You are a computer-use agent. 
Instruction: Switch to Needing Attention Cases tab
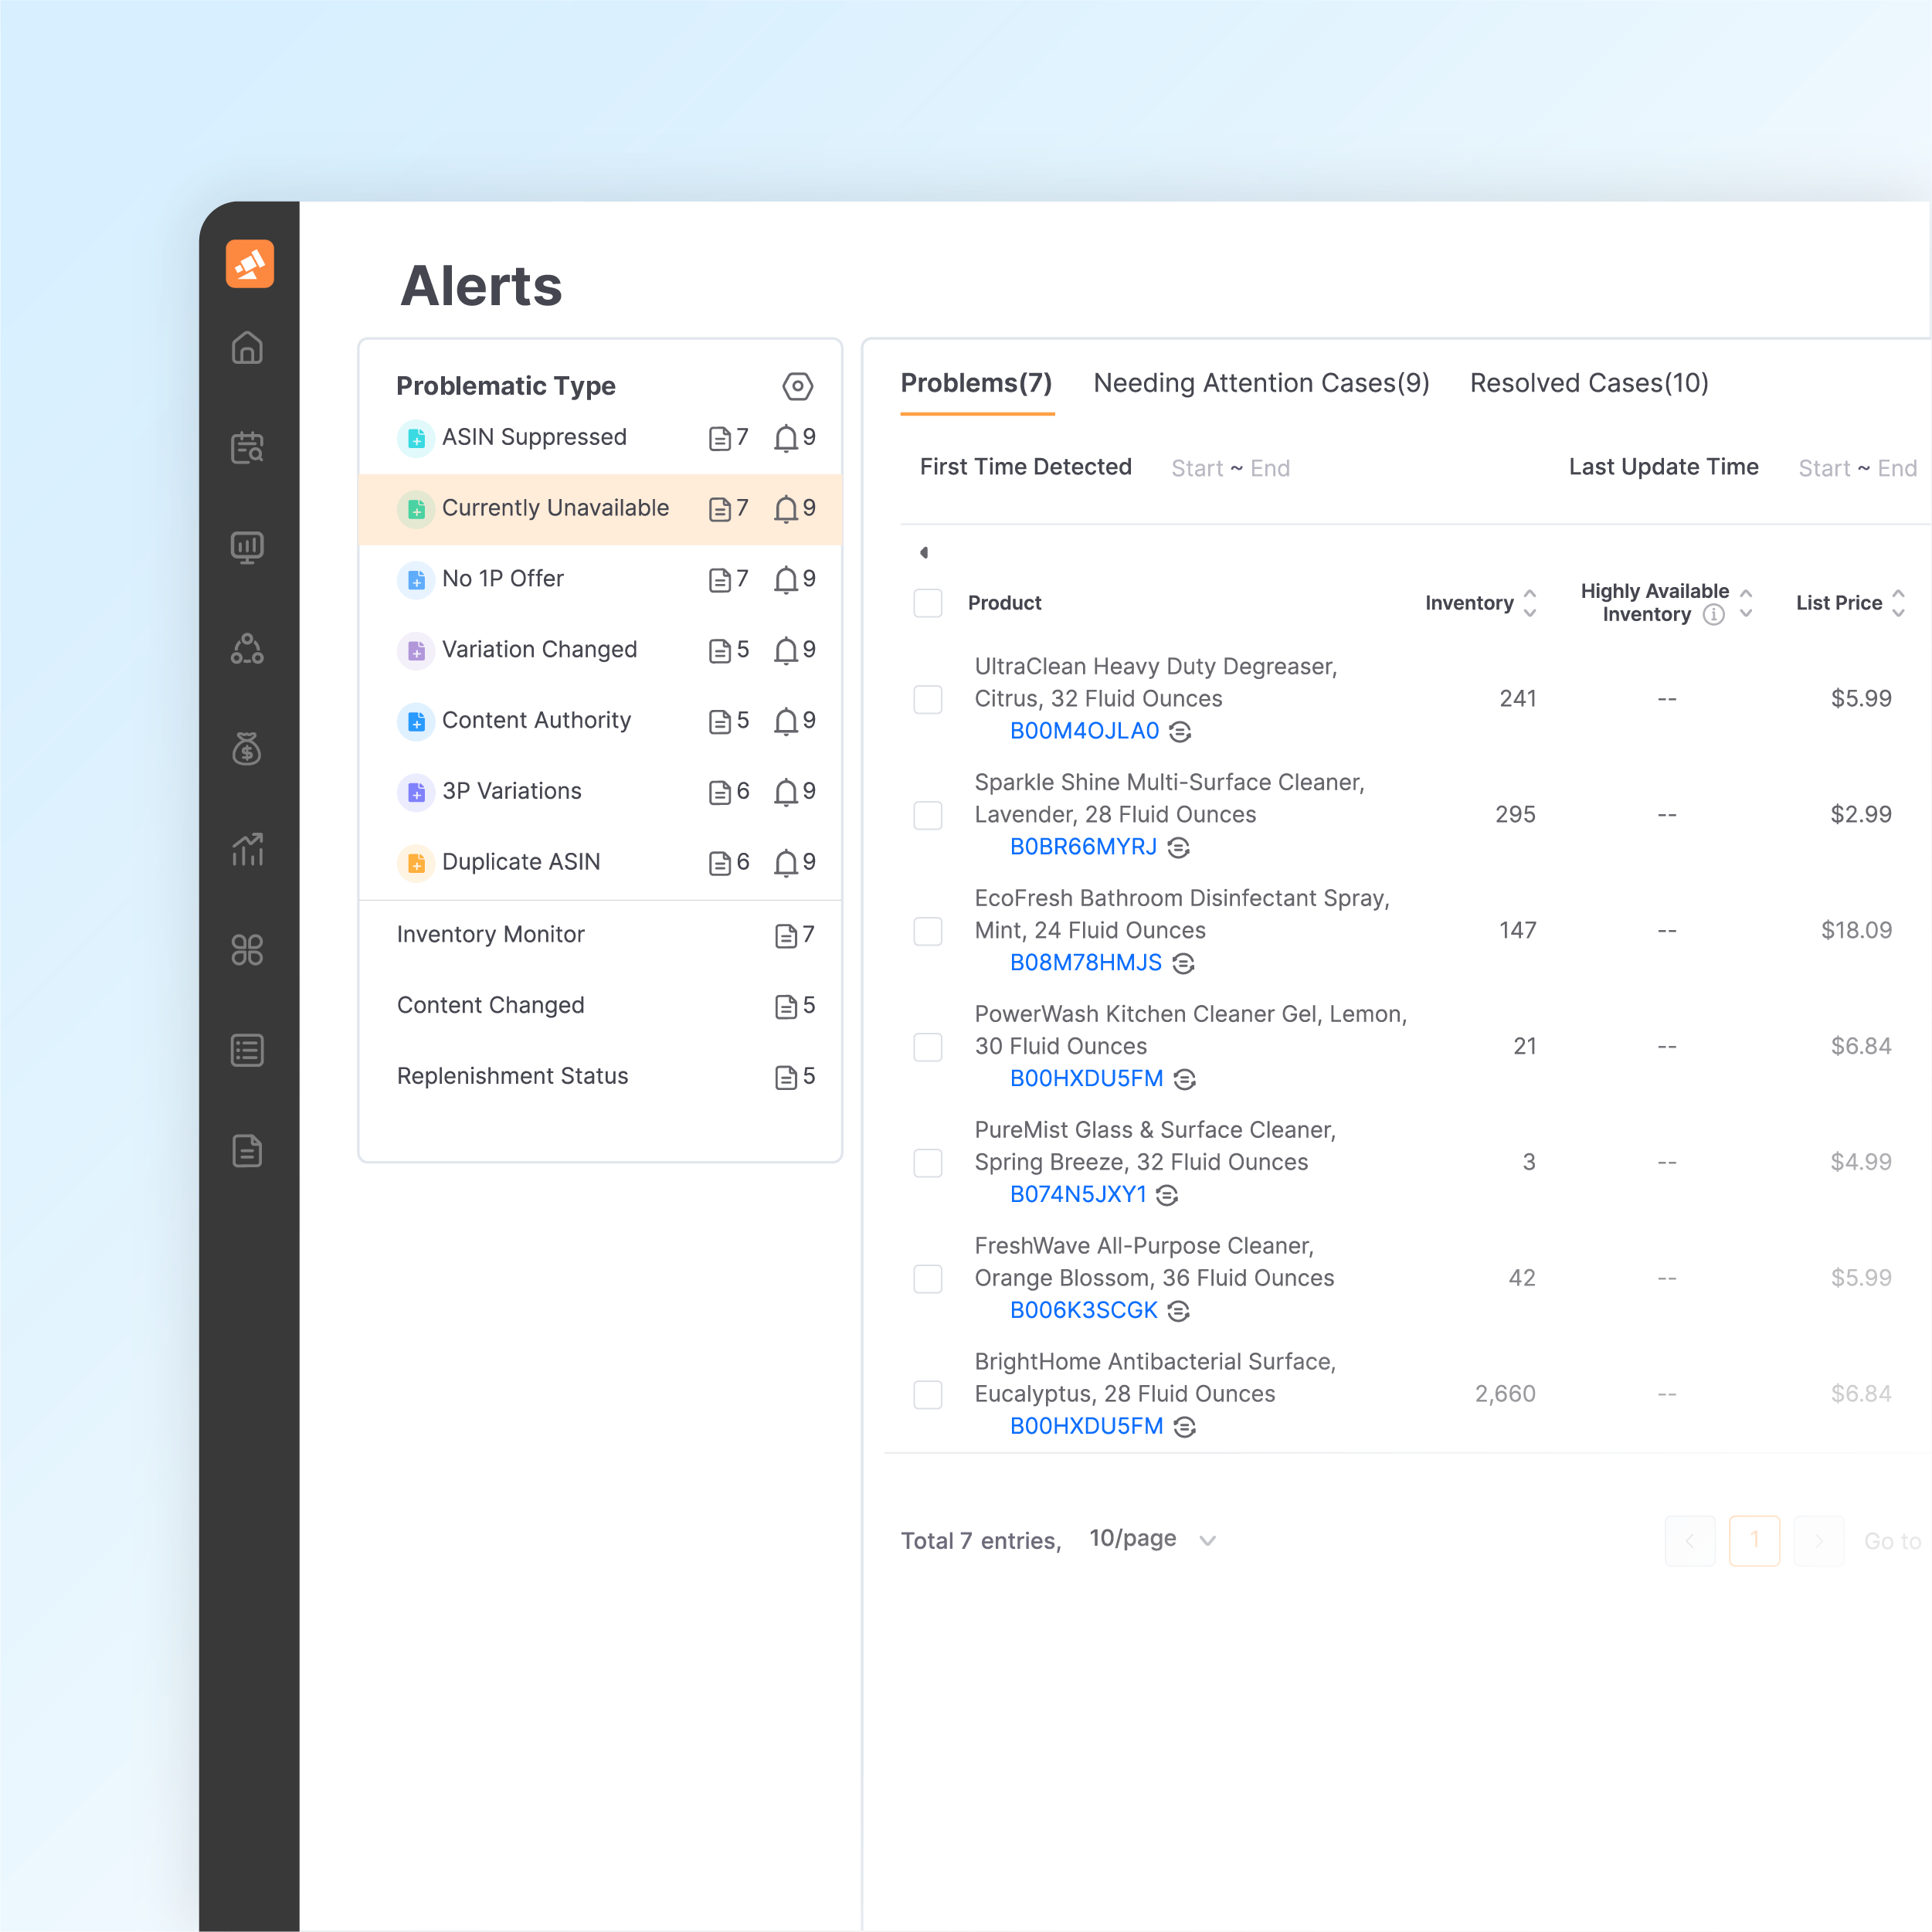coord(1261,383)
